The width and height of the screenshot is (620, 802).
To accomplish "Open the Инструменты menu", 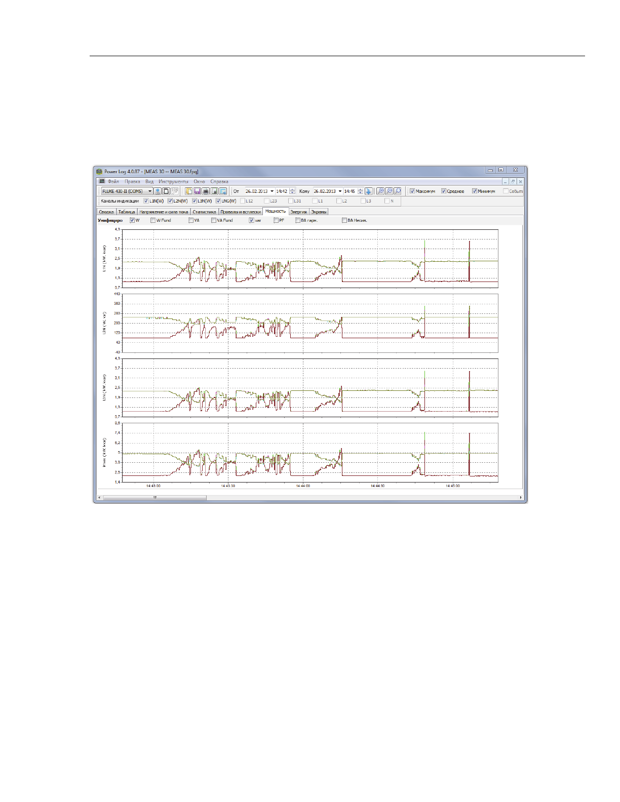I will 173,181.
